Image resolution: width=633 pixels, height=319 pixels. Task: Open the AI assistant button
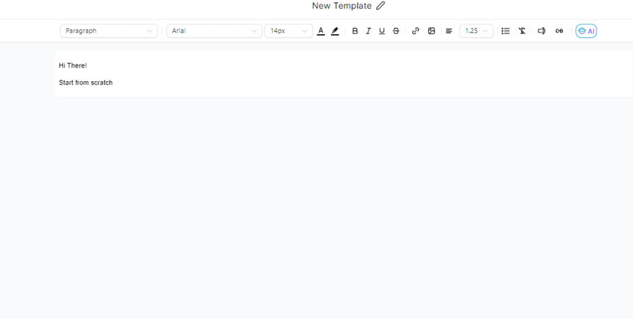click(x=586, y=31)
